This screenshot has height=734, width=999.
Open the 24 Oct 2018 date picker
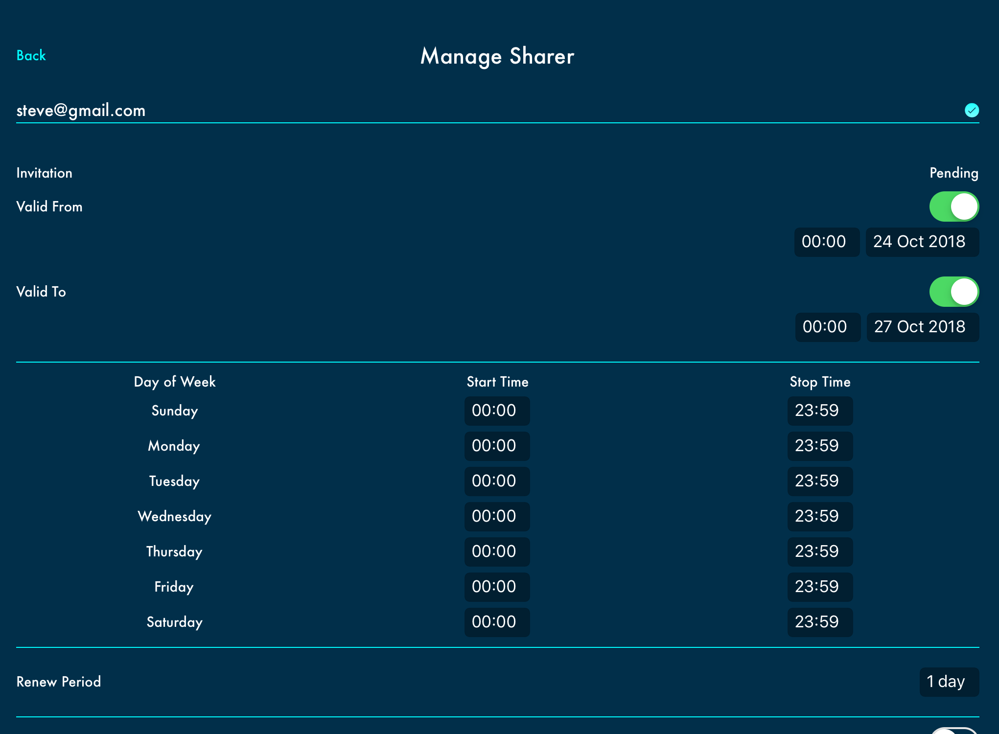pyautogui.click(x=922, y=242)
